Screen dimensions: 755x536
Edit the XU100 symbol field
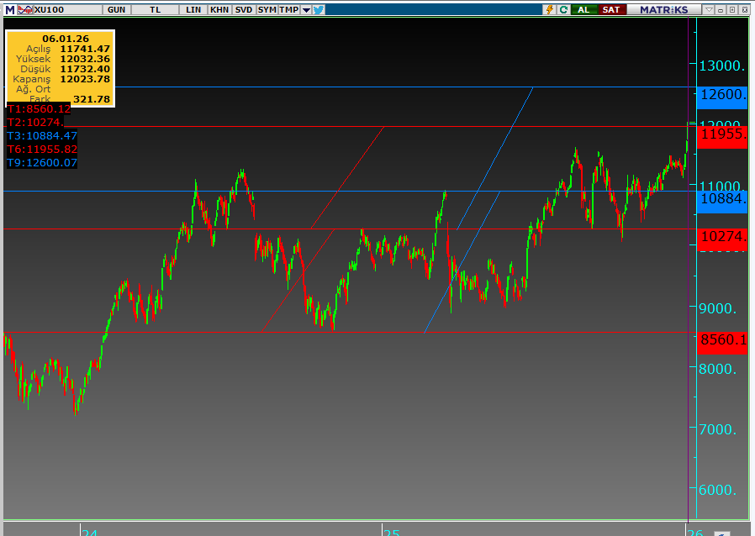point(67,9)
